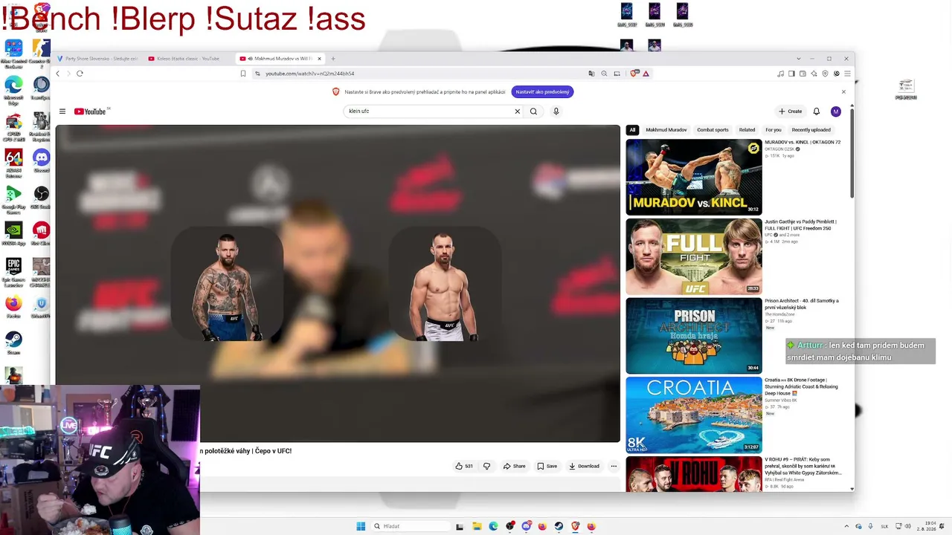Open the V ROHU #9 PIRÁT video thumbnail
This screenshot has width=952, height=535.
(x=694, y=474)
